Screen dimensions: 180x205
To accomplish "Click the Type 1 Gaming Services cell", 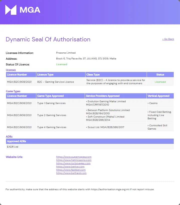I will 51,103.
